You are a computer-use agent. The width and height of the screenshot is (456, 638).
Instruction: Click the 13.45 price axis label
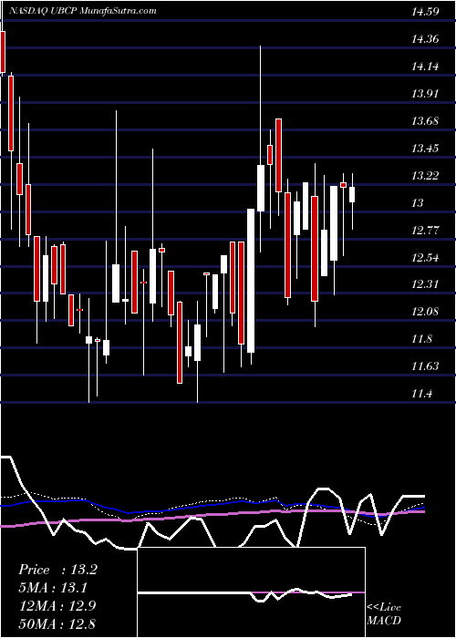[425, 148]
